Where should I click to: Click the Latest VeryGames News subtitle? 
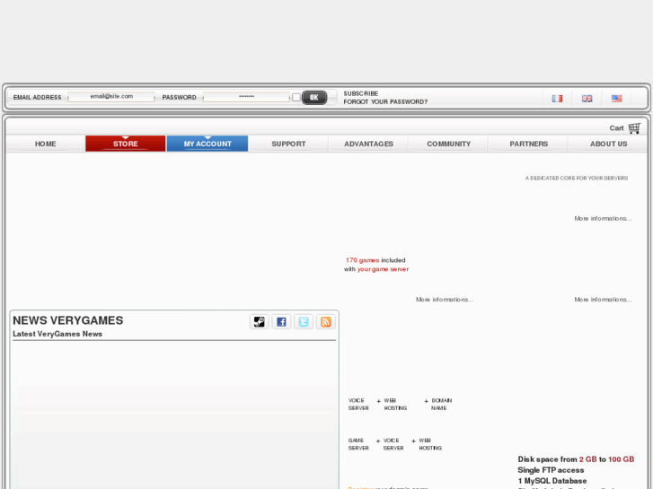point(57,334)
